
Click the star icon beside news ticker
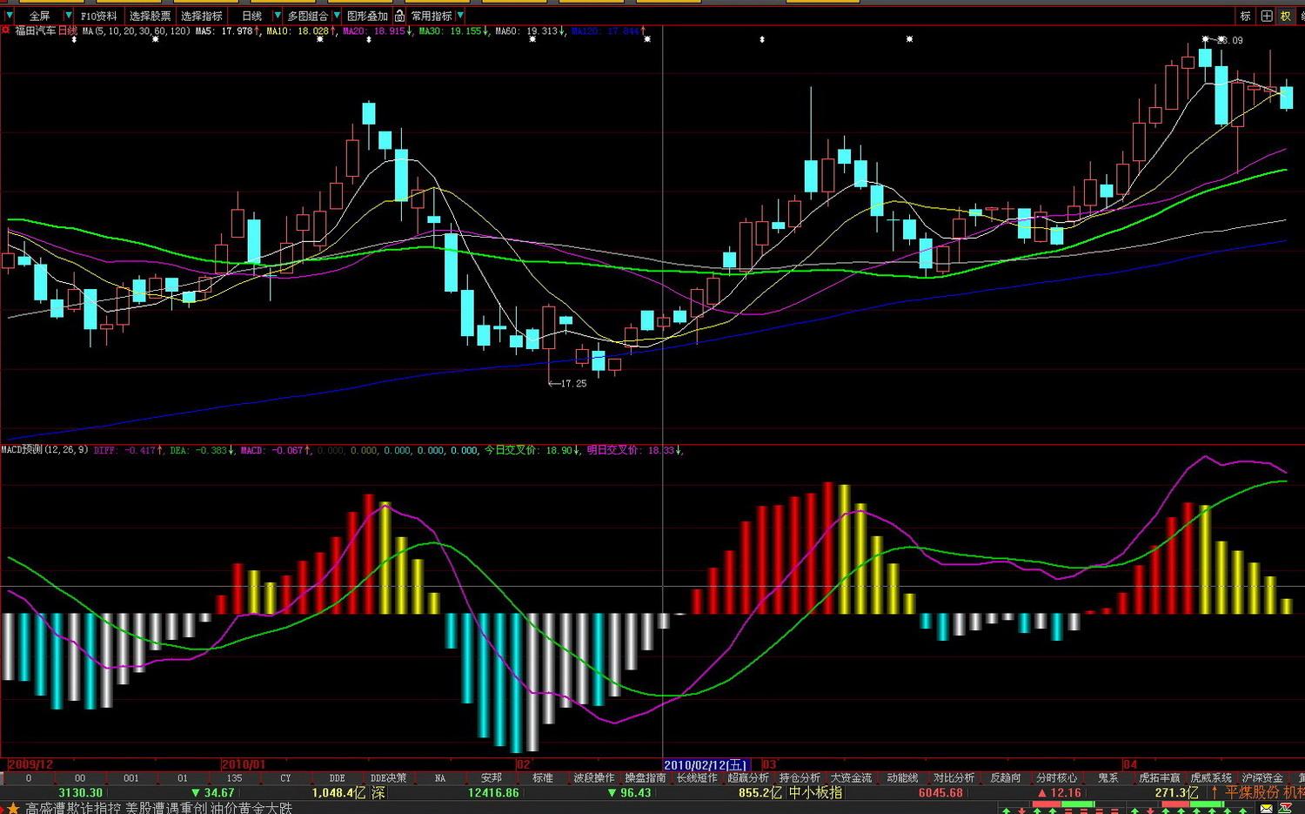[12, 809]
